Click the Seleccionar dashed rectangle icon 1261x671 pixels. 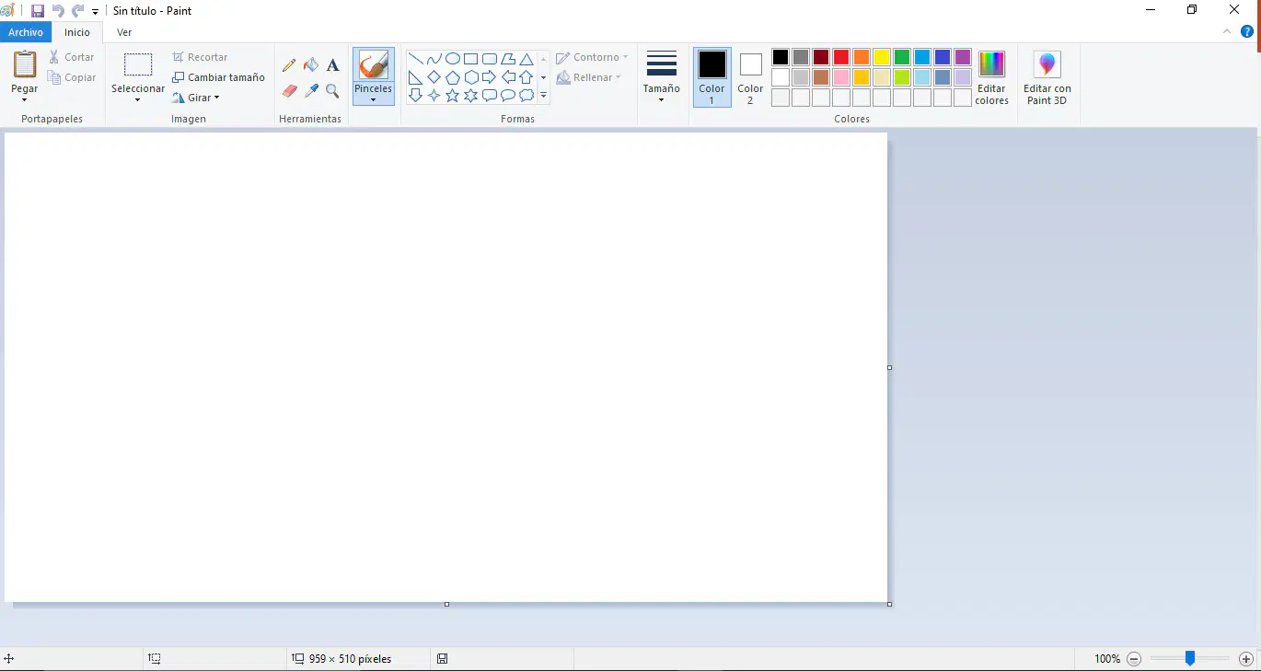pos(138,64)
